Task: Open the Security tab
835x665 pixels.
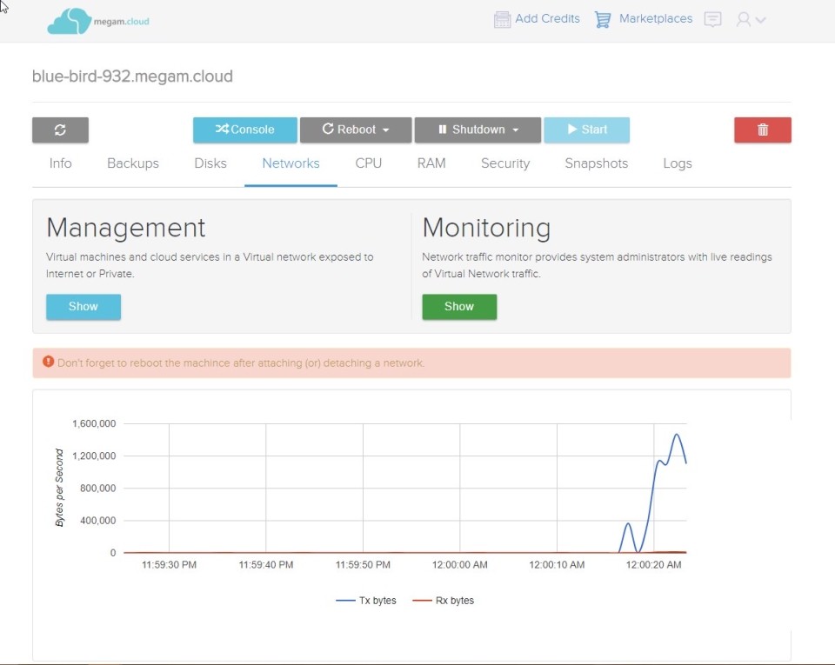Action: pos(505,163)
